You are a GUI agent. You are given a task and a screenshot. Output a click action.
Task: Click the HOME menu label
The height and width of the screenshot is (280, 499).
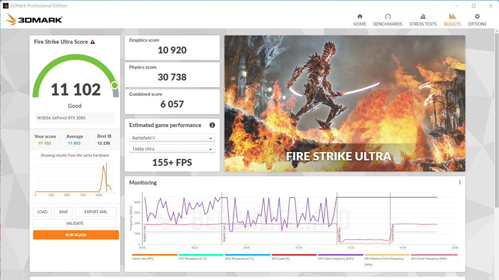point(360,24)
